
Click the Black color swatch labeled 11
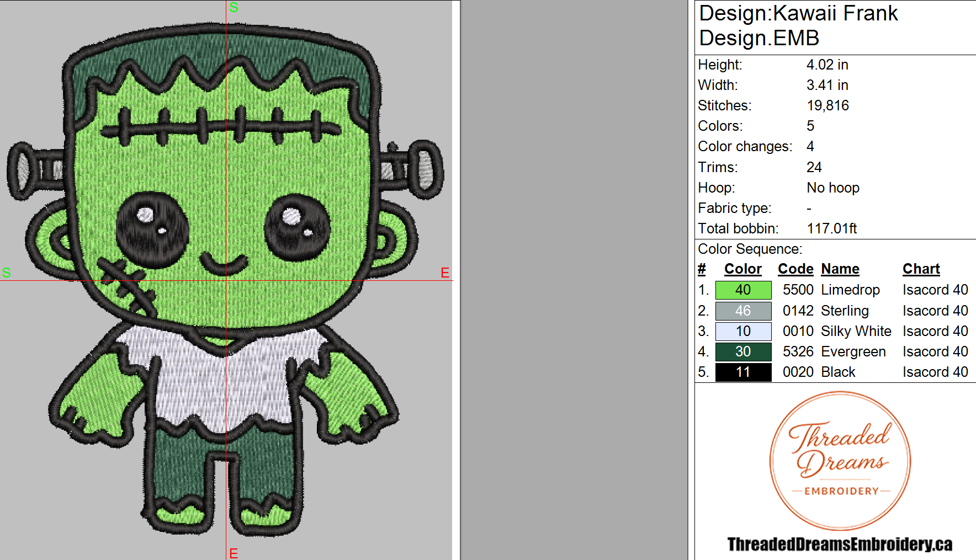pyautogui.click(x=743, y=372)
